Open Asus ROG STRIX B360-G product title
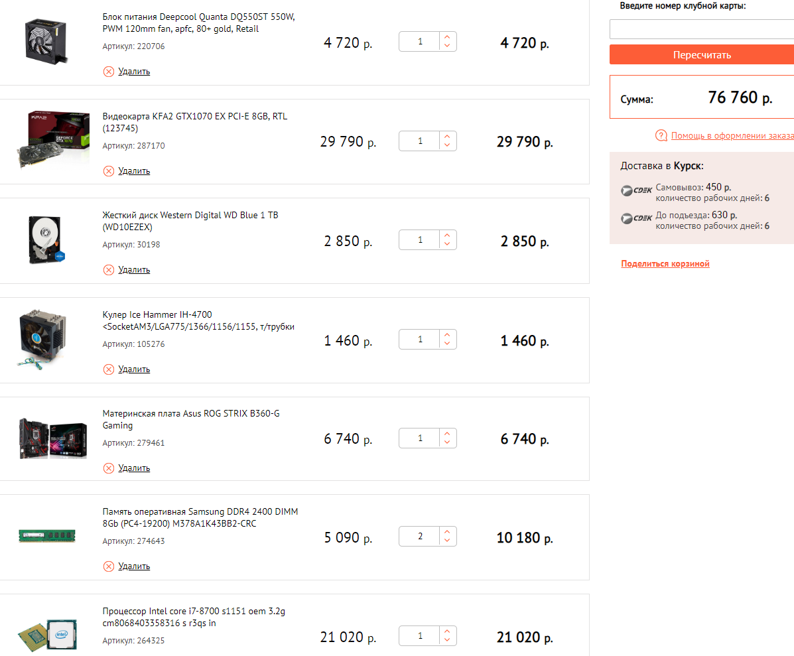794x656 pixels. coord(191,419)
